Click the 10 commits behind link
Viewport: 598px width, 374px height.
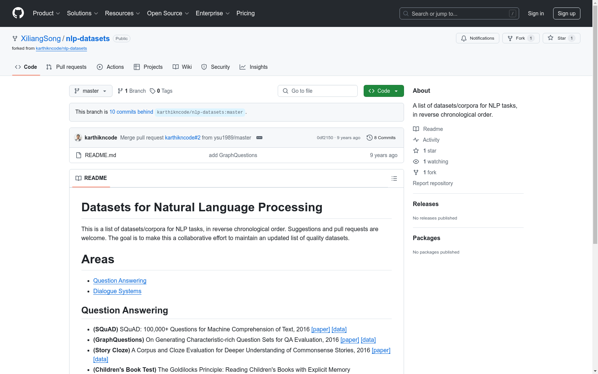131,112
